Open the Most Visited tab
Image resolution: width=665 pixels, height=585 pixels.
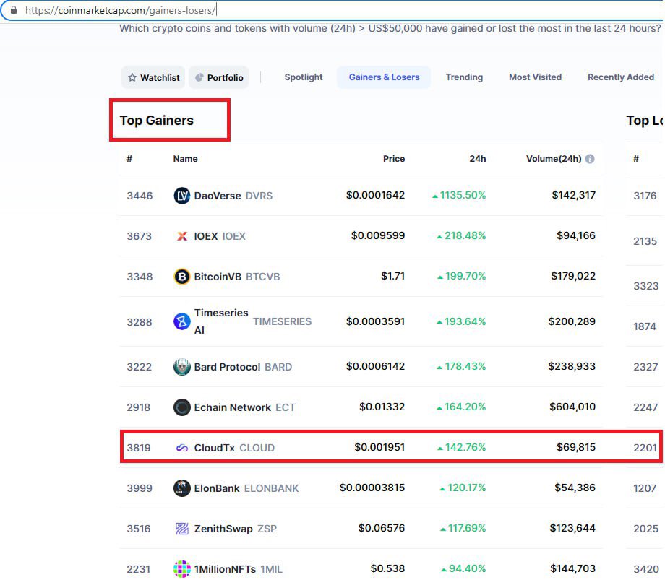point(535,77)
